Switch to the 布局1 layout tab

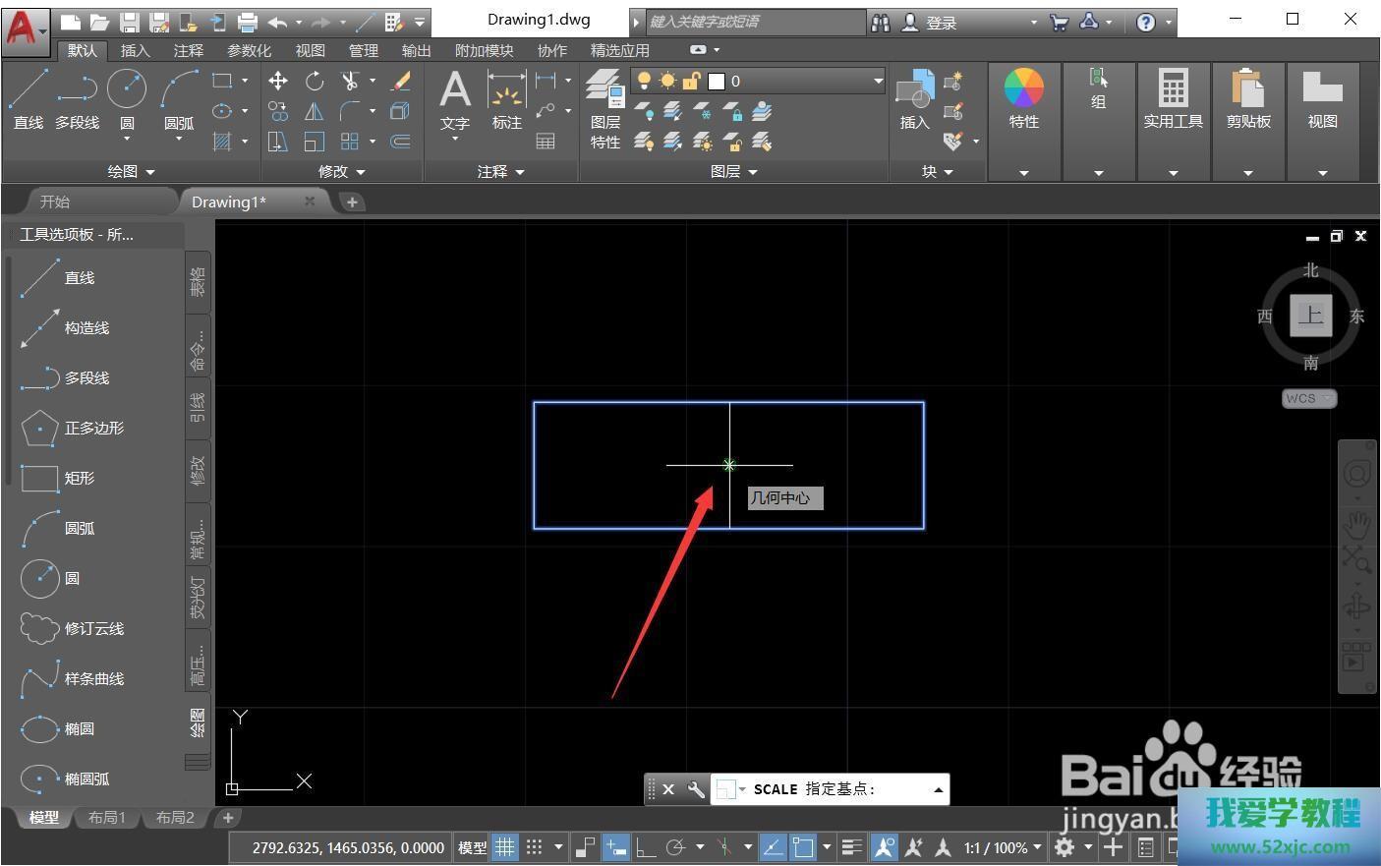click(107, 818)
